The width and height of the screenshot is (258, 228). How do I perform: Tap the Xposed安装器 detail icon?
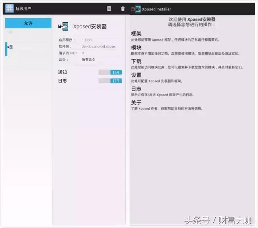pyautogui.click(x=63, y=26)
